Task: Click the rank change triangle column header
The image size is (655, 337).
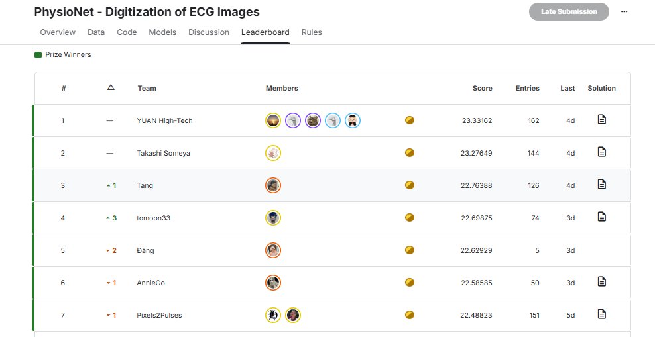Action: [x=111, y=87]
